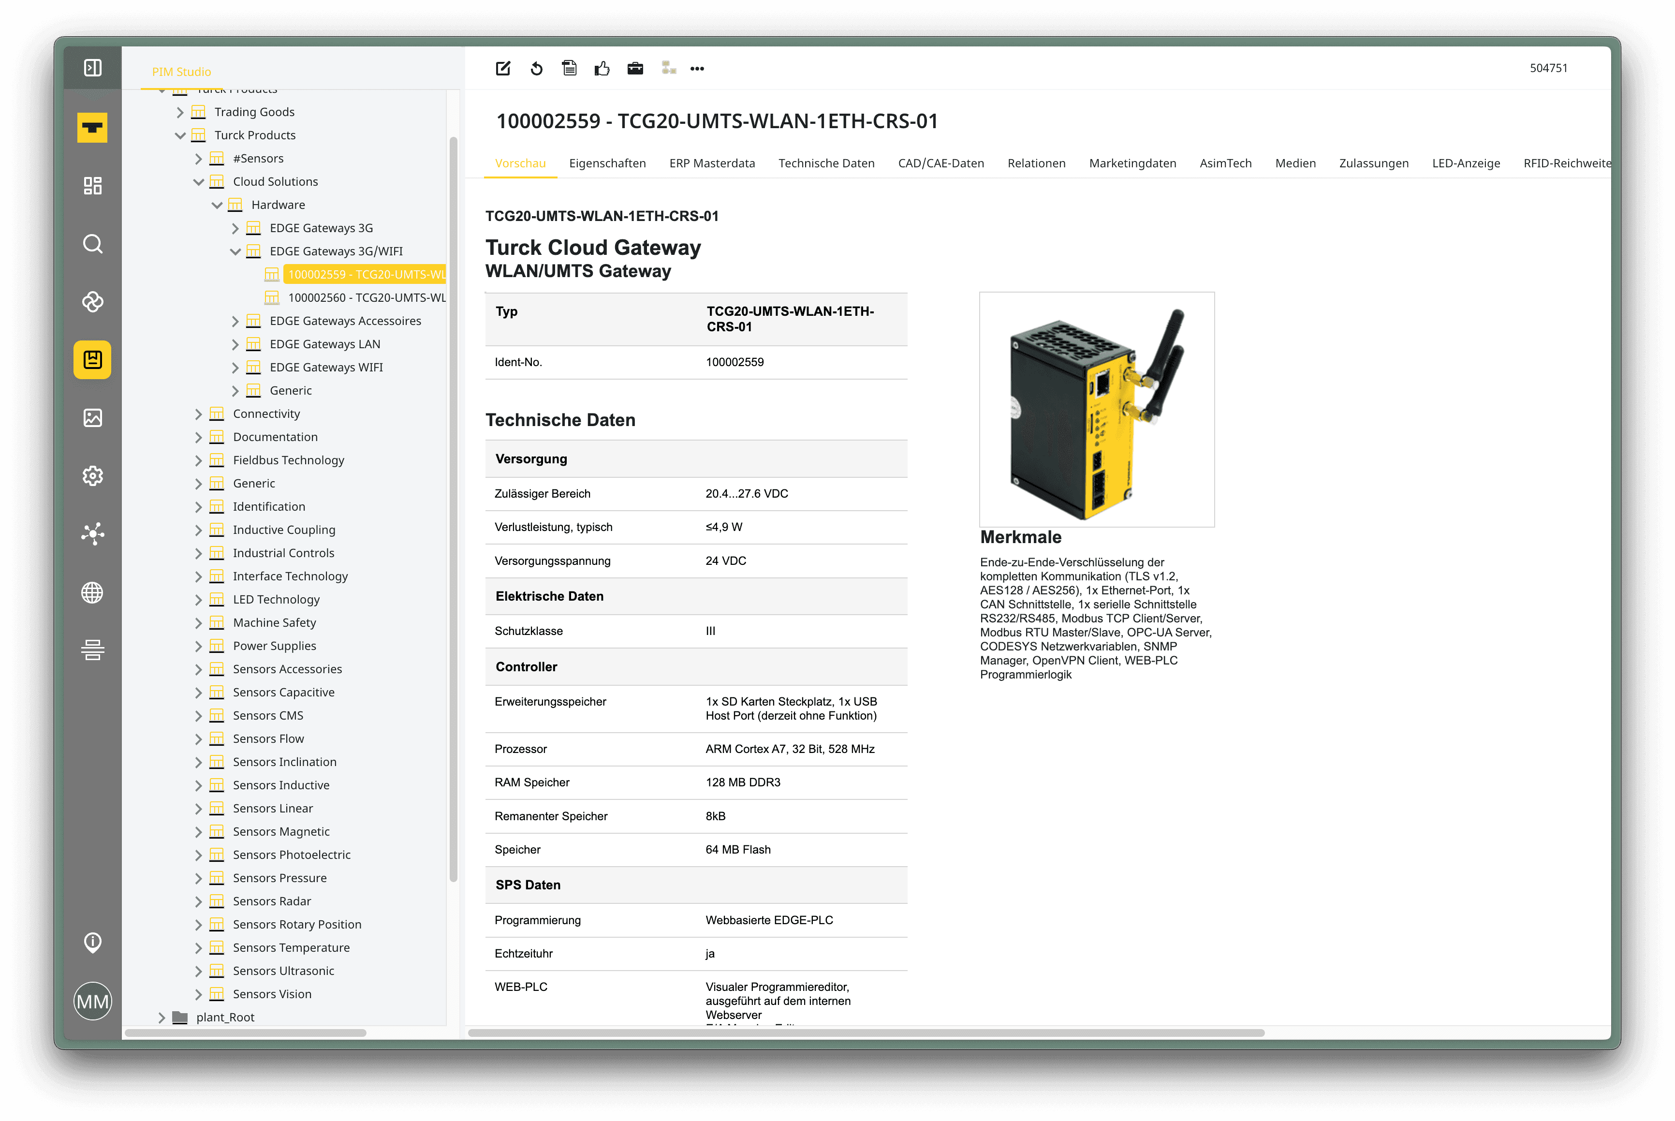Expand the EDGE Gateways 3G node

tap(235, 227)
